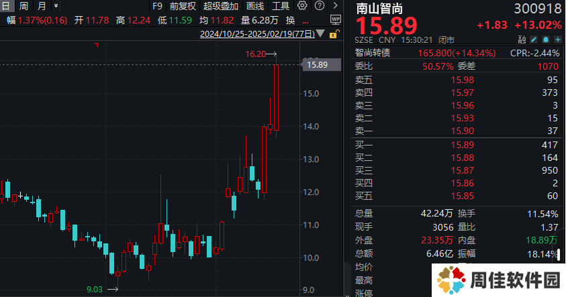The image size is (566, 297).
Task: Switch to daily chart 日 tab
Action: tap(6, 6)
